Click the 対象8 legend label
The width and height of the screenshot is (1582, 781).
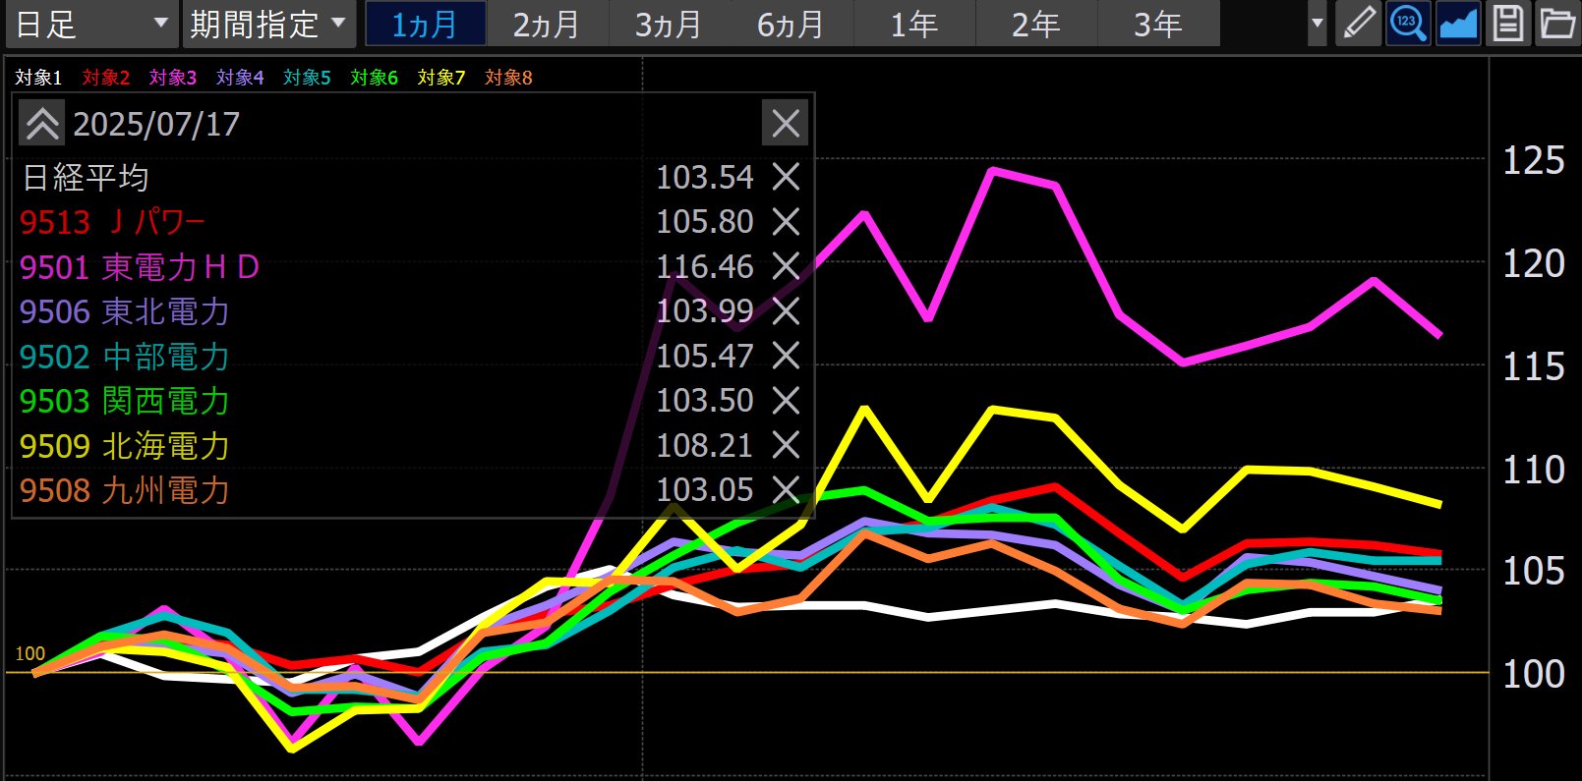click(508, 78)
